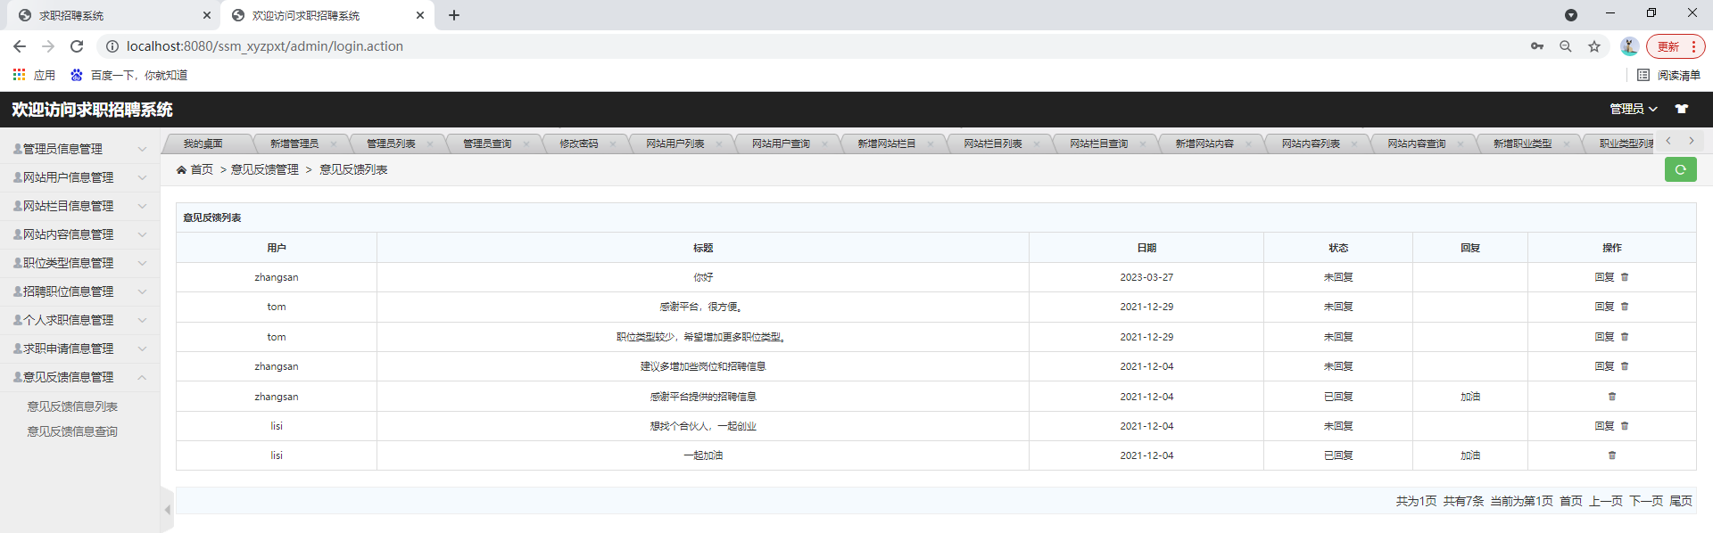Go to 下一页 in pagination
Viewport: 1713px width, 533px height.
1646,501
